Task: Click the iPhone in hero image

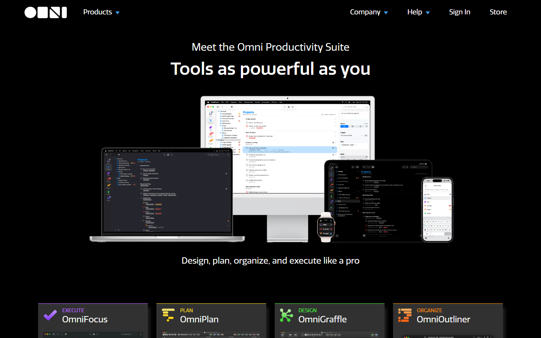Action: tap(437, 210)
